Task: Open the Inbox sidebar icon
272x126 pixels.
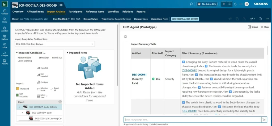Action: [5, 46]
